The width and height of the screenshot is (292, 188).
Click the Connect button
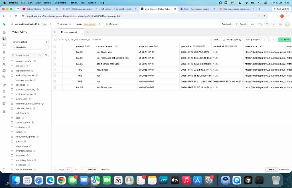point(112,24)
